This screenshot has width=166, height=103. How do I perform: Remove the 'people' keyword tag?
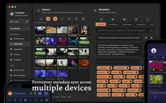pos(135,77)
